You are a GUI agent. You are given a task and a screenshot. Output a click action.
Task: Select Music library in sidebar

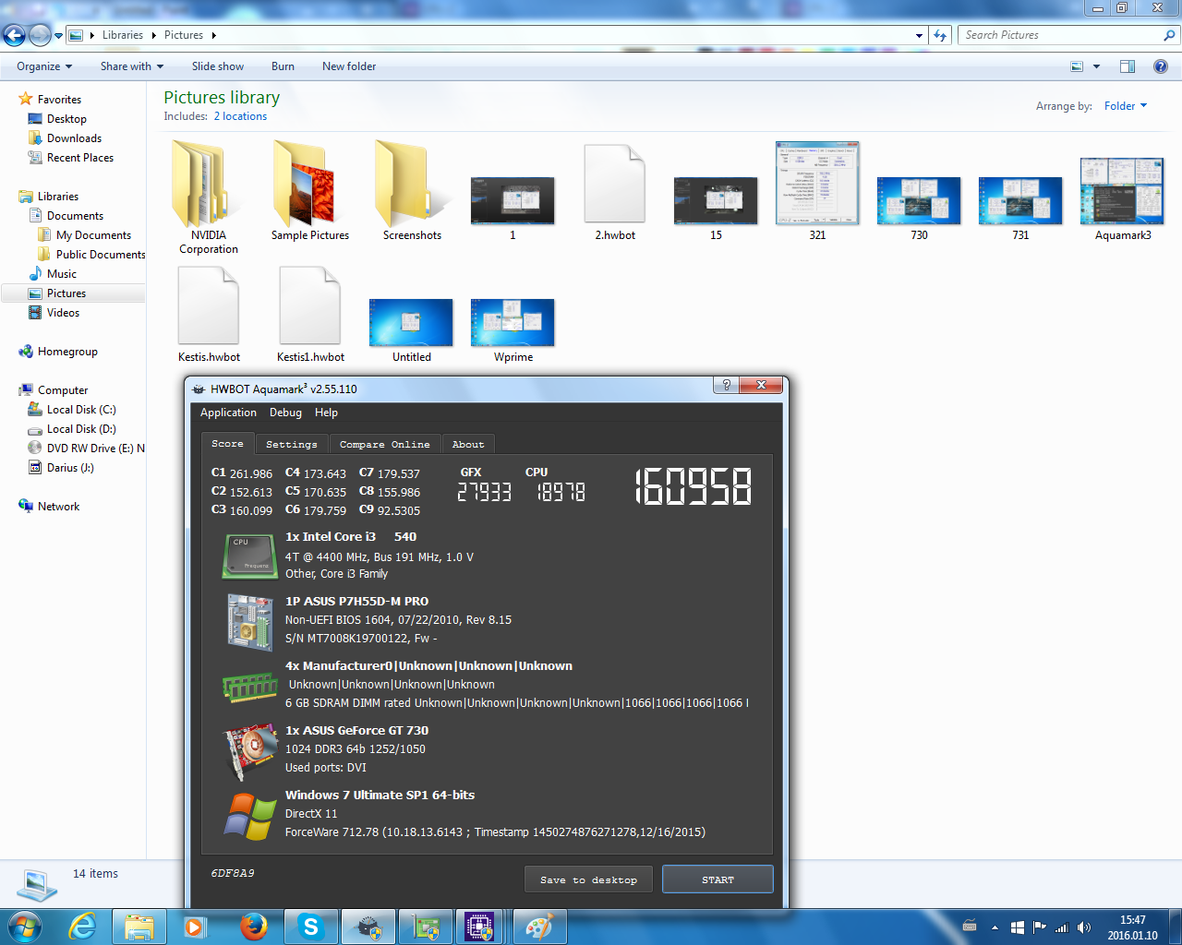pyautogui.click(x=62, y=274)
